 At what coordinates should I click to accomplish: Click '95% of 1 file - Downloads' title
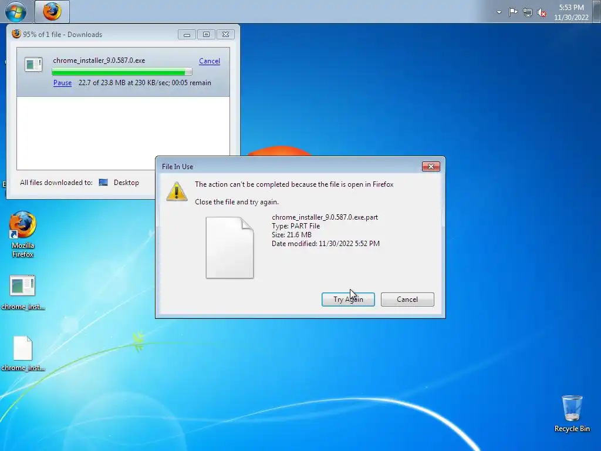(62, 35)
